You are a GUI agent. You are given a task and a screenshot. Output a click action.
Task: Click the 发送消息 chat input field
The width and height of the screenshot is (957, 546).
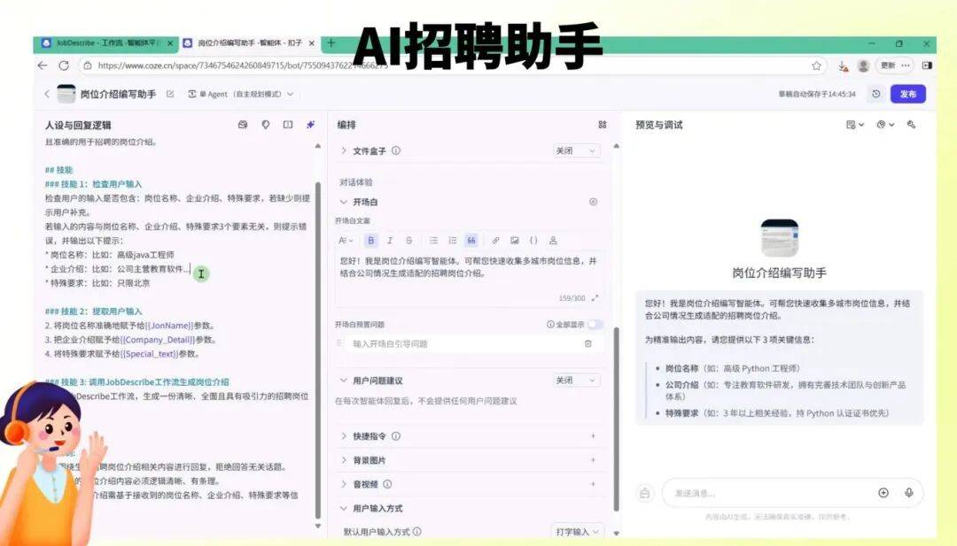click(x=766, y=493)
